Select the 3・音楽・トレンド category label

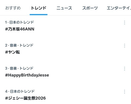19,68
